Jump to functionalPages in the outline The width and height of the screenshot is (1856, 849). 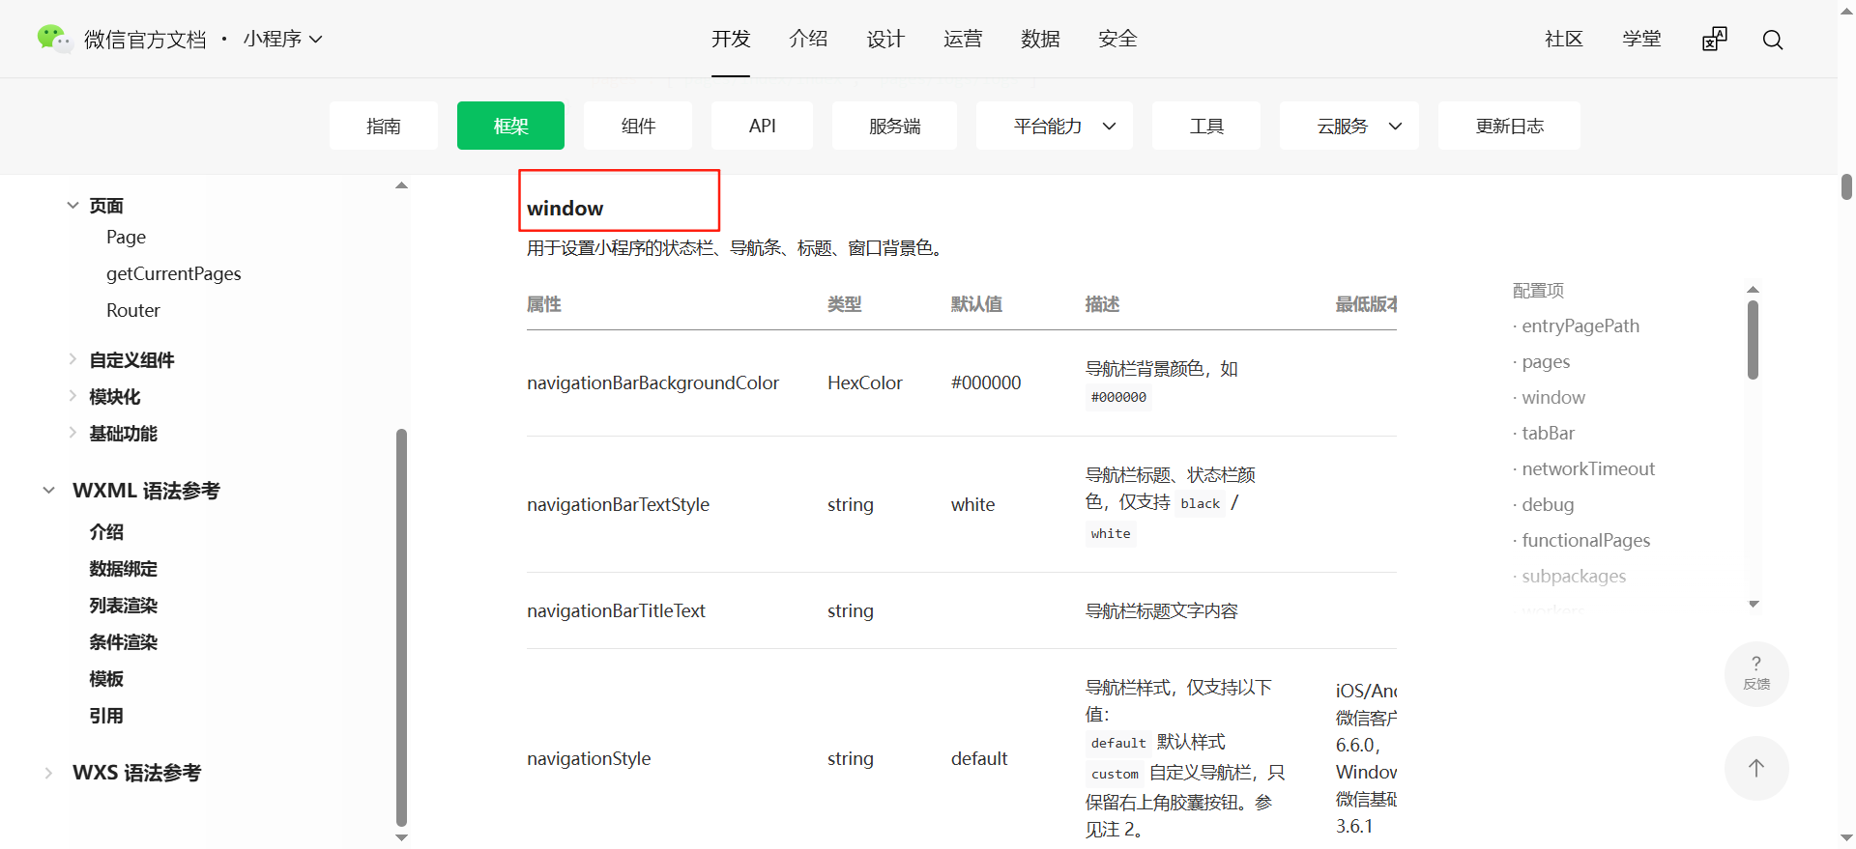click(1585, 540)
